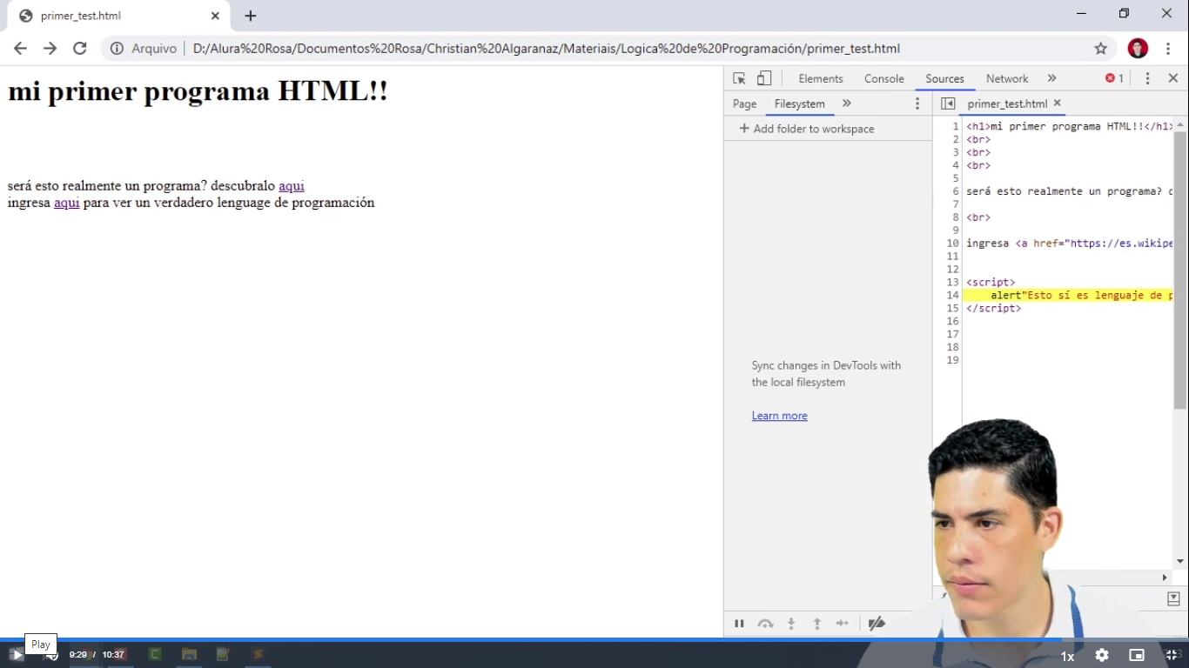Go back in browser history
This screenshot has width=1189, height=668.
(20, 49)
